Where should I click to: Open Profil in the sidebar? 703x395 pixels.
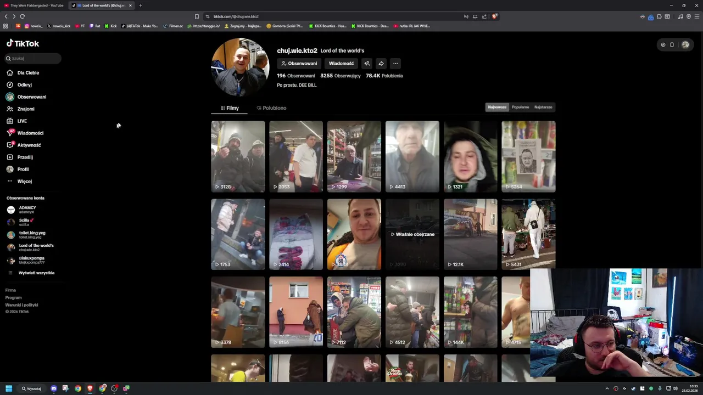coord(18,169)
